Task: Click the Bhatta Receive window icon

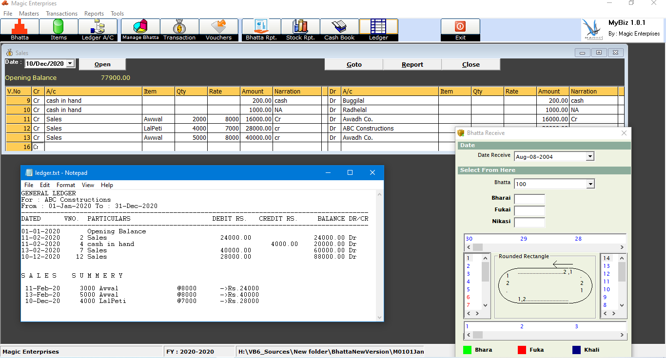Action: point(461,132)
